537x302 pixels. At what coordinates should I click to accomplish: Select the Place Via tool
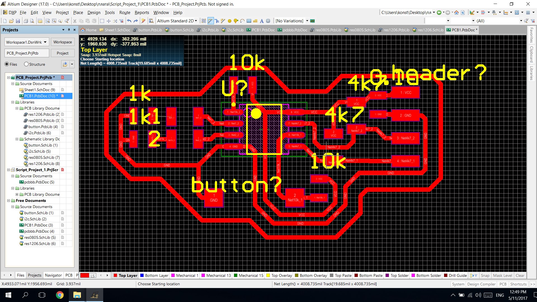236,21
